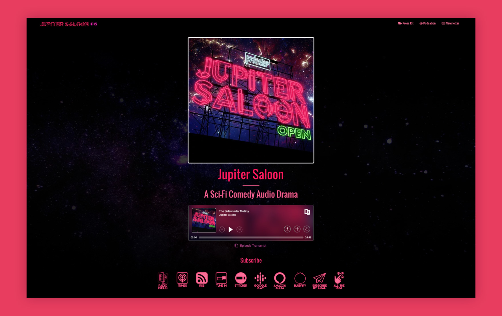Play The Sidewinder Mutiny episode
Viewport: 502px width, 316px height.
[x=231, y=229]
